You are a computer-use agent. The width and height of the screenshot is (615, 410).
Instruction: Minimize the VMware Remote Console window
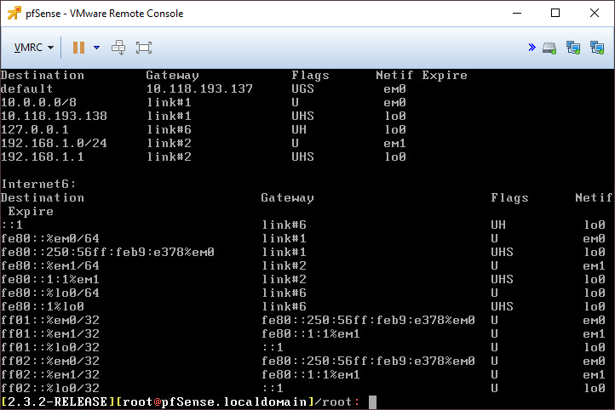pos(517,13)
